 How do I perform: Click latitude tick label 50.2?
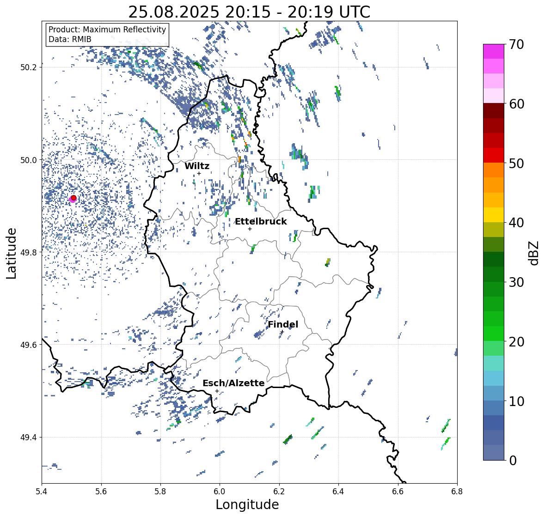[29, 67]
